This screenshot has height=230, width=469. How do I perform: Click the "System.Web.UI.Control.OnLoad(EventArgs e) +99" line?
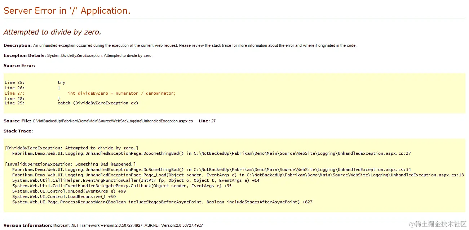point(69,191)
